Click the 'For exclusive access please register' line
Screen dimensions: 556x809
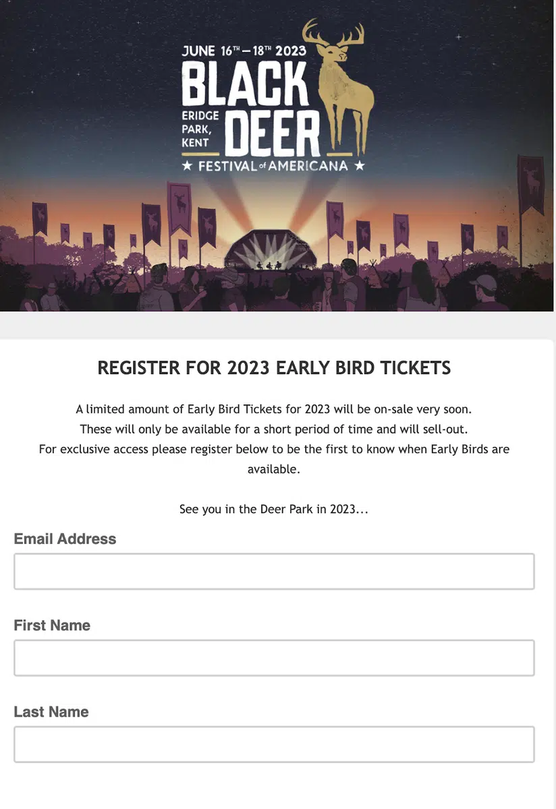[274, 449]
